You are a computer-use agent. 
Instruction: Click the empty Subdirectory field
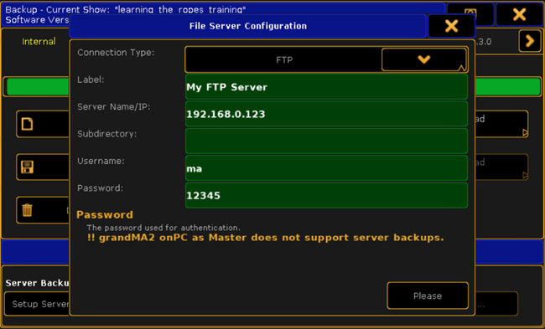pos(326,141)
